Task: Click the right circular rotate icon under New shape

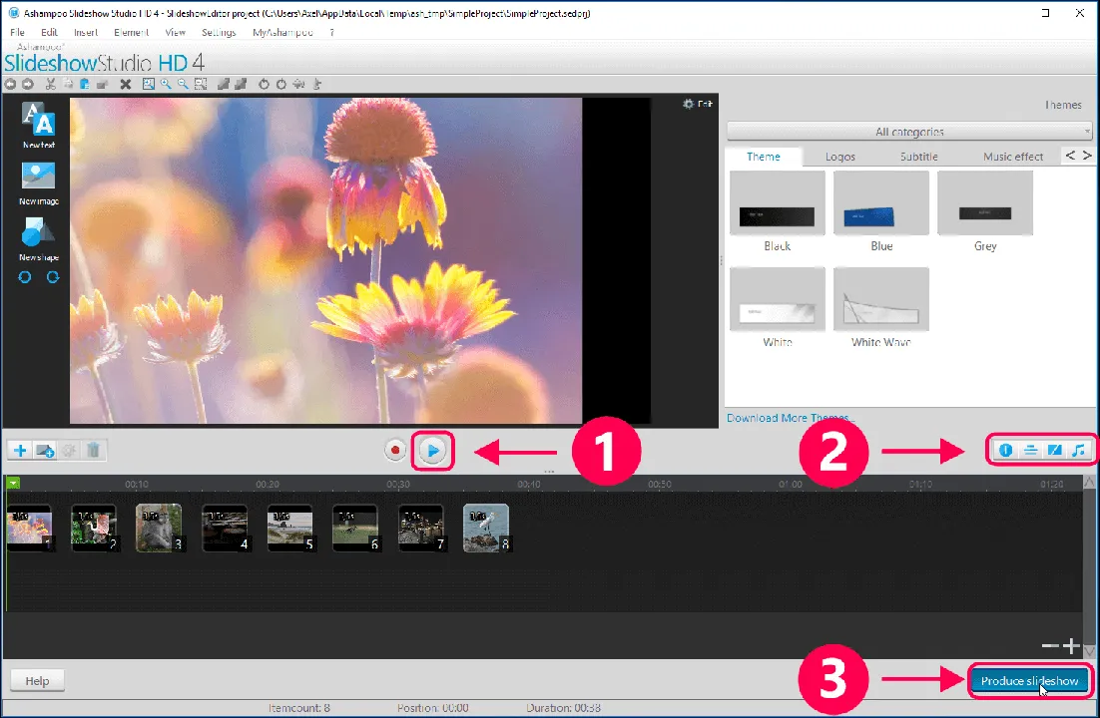Action: tap(53, 277)
